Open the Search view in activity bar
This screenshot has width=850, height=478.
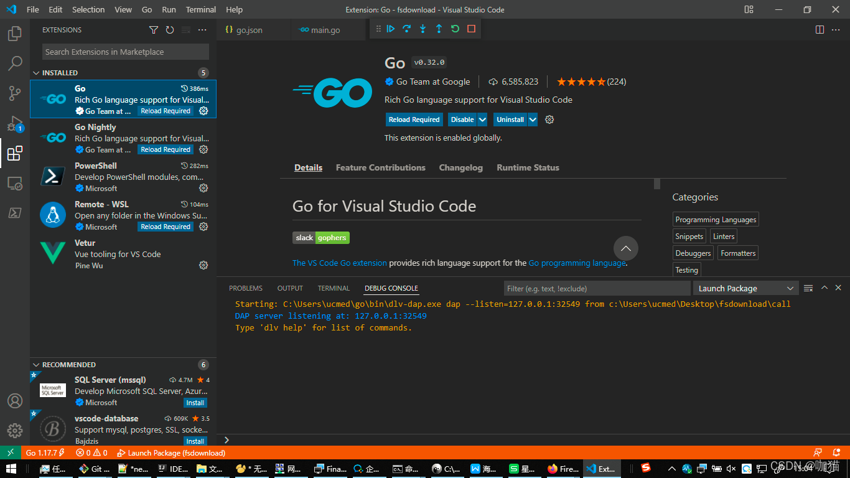[15, 63]
